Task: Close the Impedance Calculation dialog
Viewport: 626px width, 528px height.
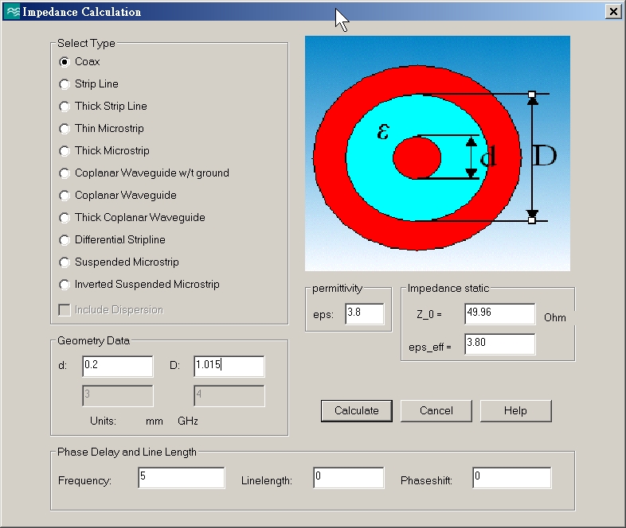Action: [x=612, y=12]
